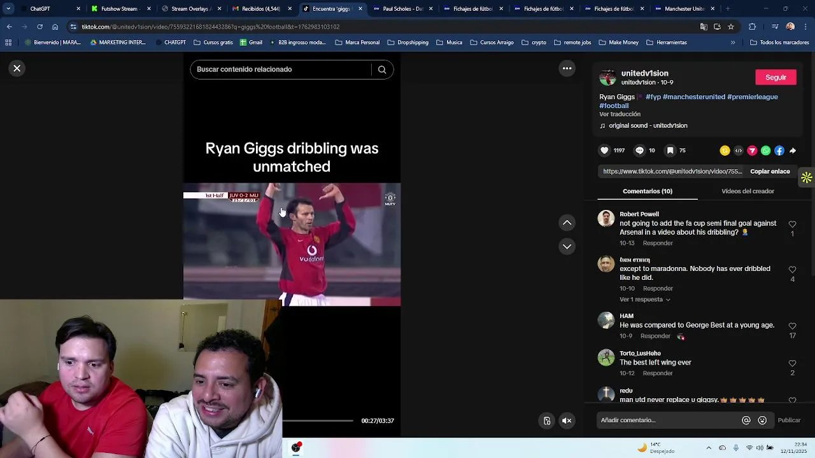815x458 pixels.
Task: Focus the Añadir comentario field
Action: click(x=669, y=420)
